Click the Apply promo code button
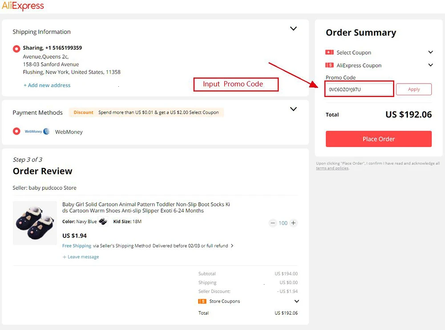Screen dimensions: 445x330 click(x=414, y=89)
